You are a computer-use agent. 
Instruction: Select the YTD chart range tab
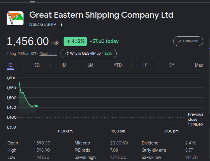pos(118,65)
